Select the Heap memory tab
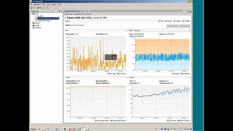Screen dimensions: 233x131 click(x=131, y=31)
